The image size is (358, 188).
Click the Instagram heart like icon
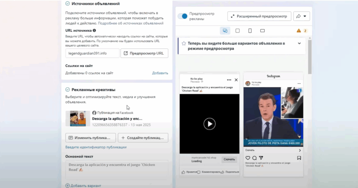point(248,158)
